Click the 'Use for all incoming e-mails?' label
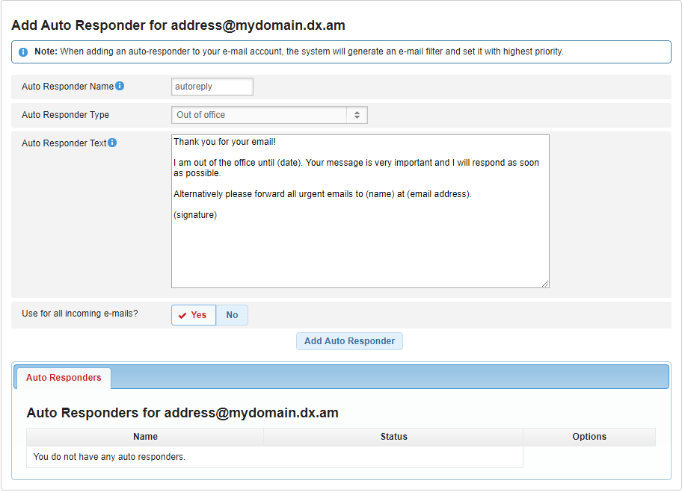Image resolution: width=682 pixels, height=492 pixels. point(79,314)
